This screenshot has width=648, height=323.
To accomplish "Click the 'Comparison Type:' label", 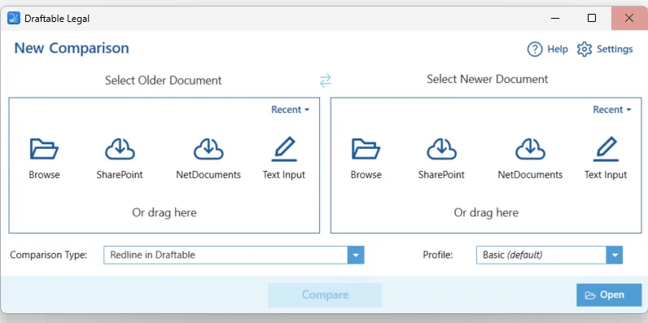I will tap(49, 255).
